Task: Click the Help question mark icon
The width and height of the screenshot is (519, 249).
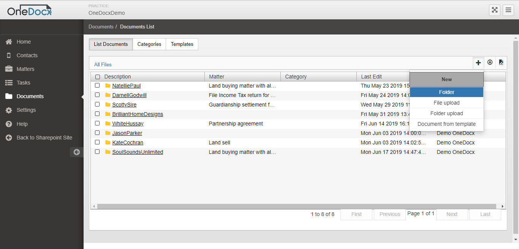Action: pos(9,124)
